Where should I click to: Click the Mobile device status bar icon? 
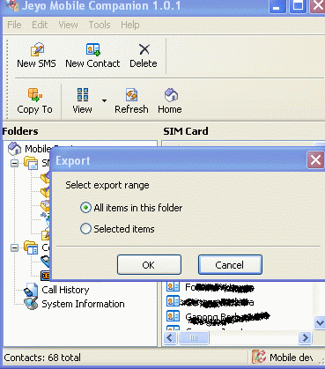(259, 357)
